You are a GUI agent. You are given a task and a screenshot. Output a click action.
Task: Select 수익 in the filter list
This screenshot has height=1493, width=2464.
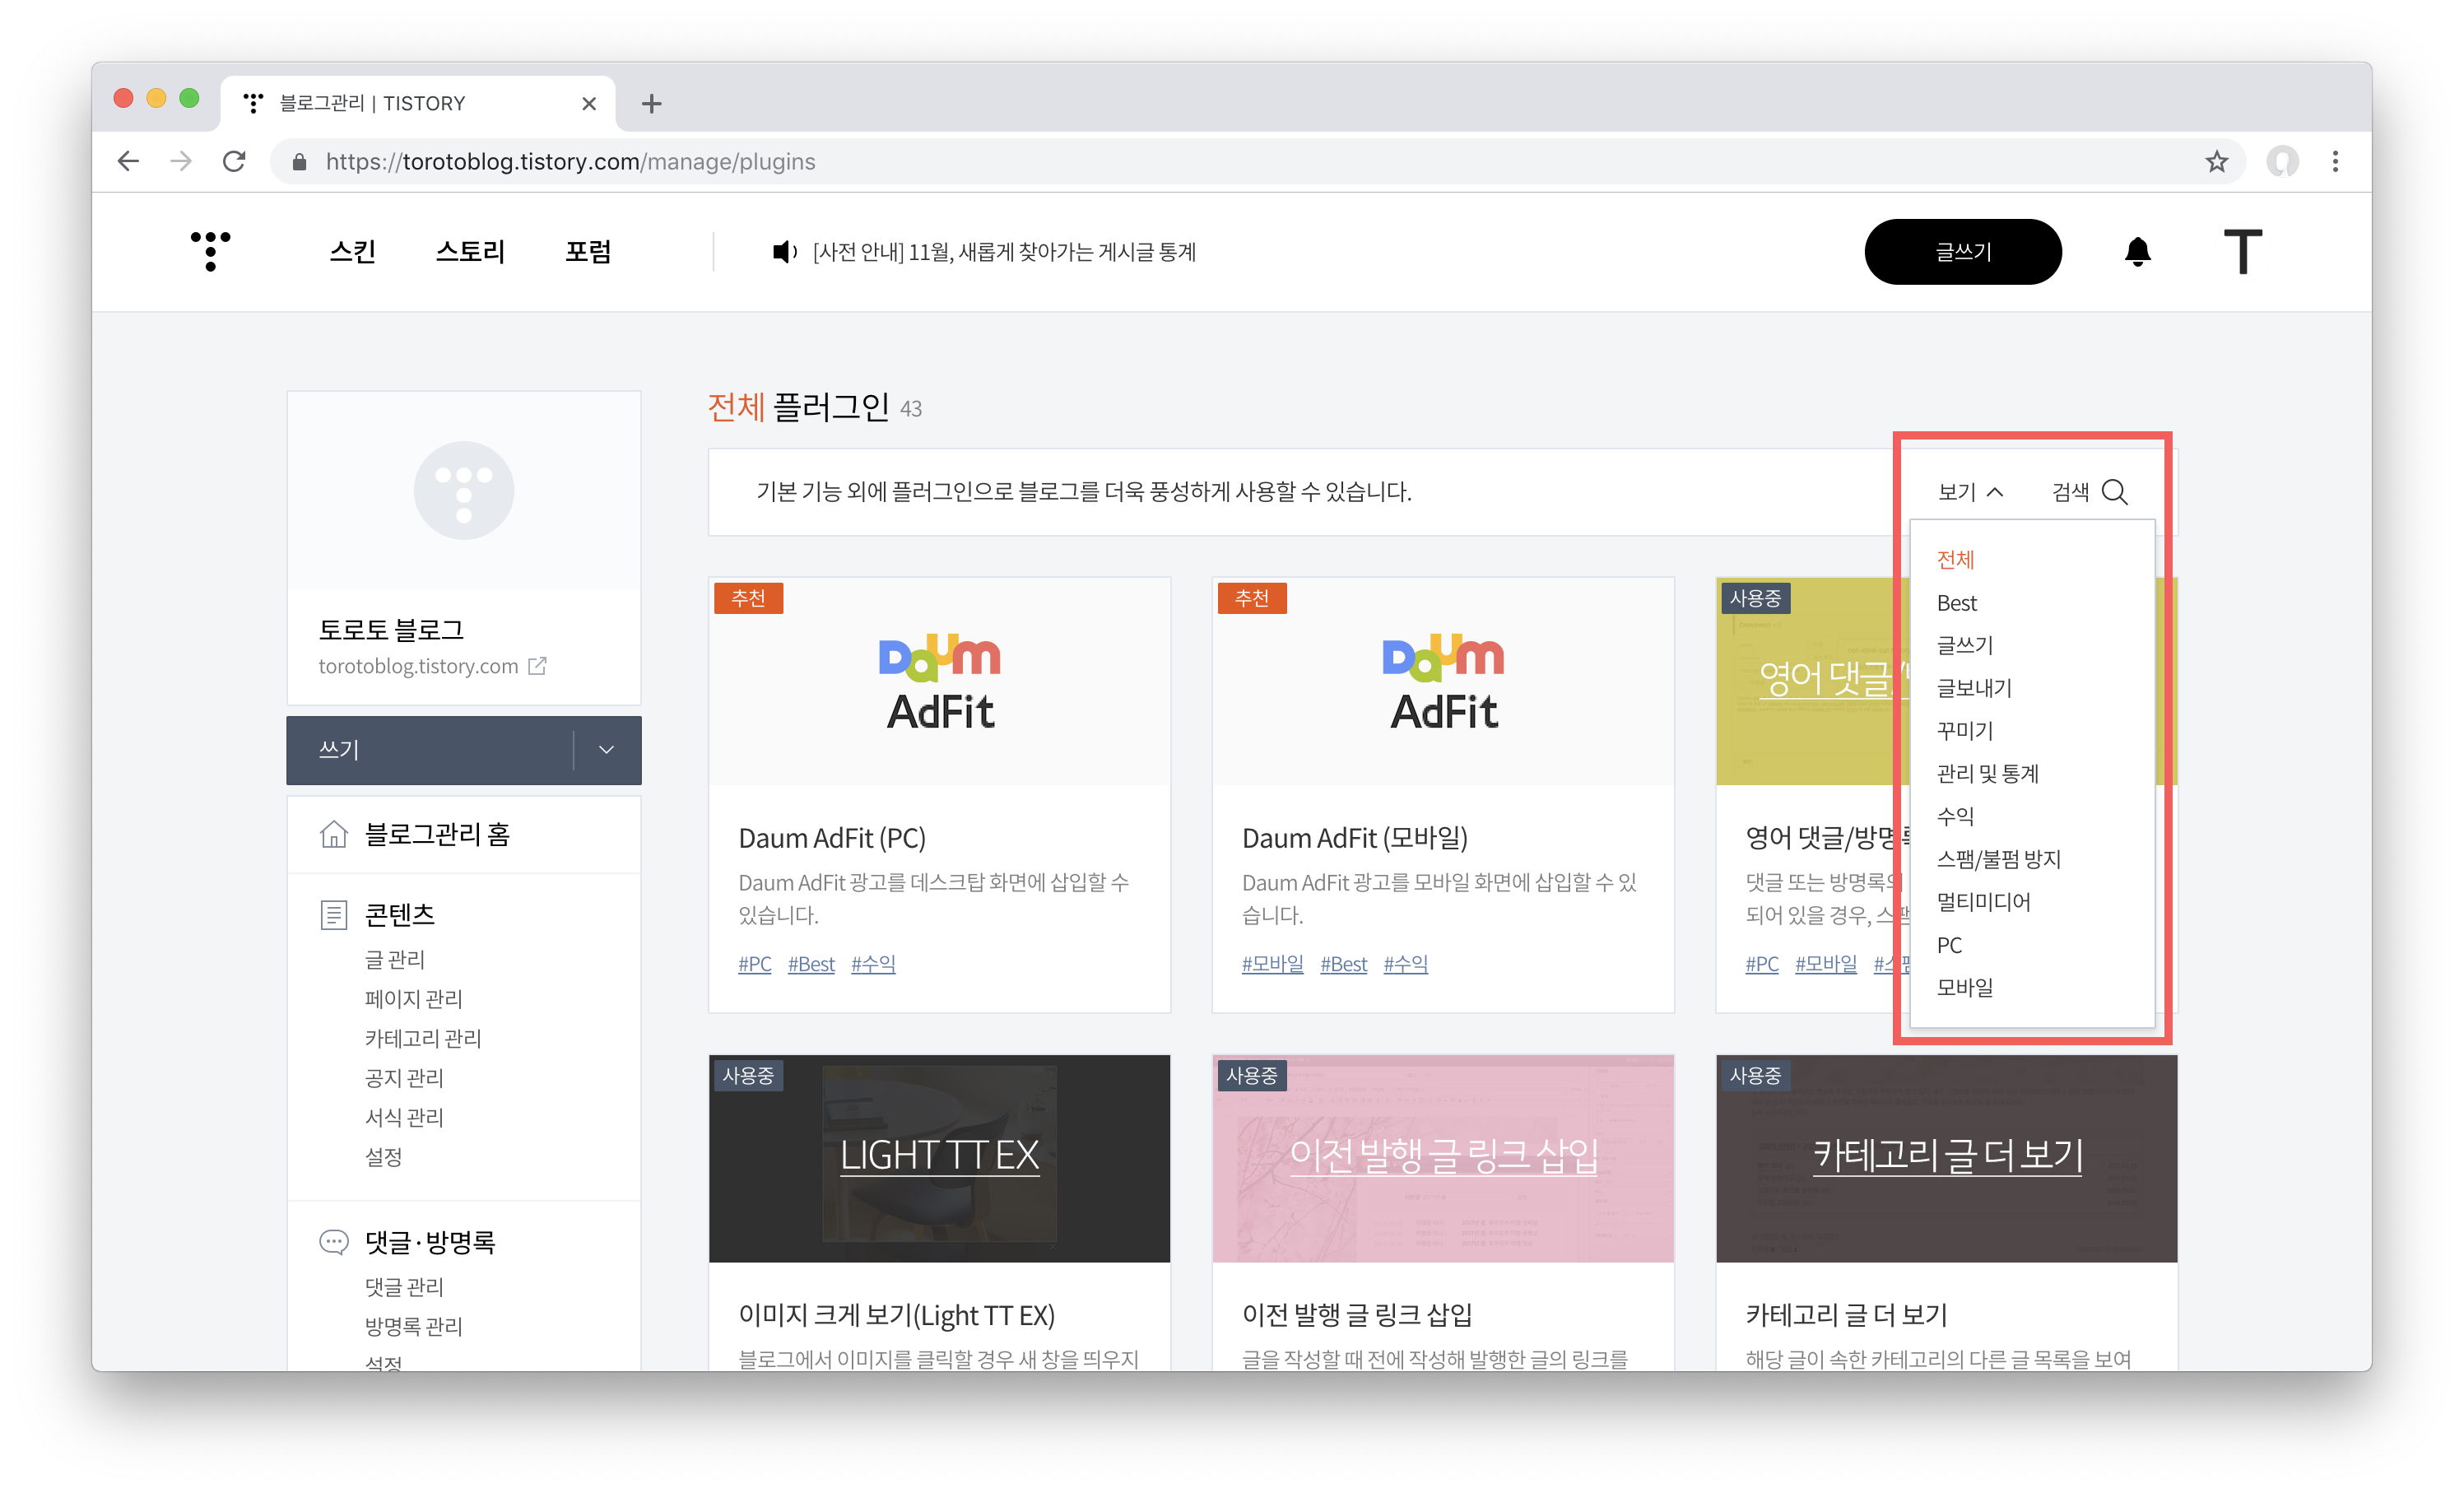[1955, 816]
